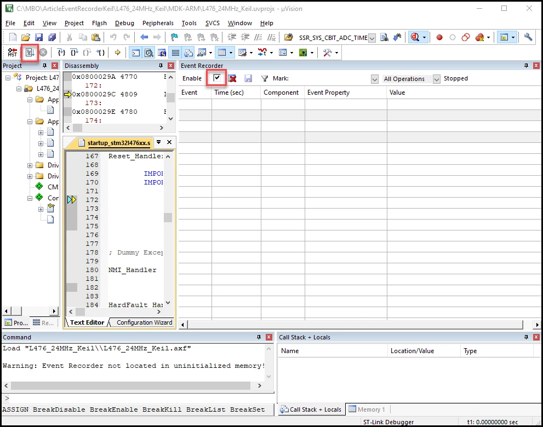This screenshot has width=543, height=427.
Task: Open the Toolbox hammer icon dropdown arrow
Action: [x=336, y=53]
